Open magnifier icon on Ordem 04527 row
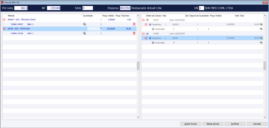269x128 pixels. click(84, 24)
